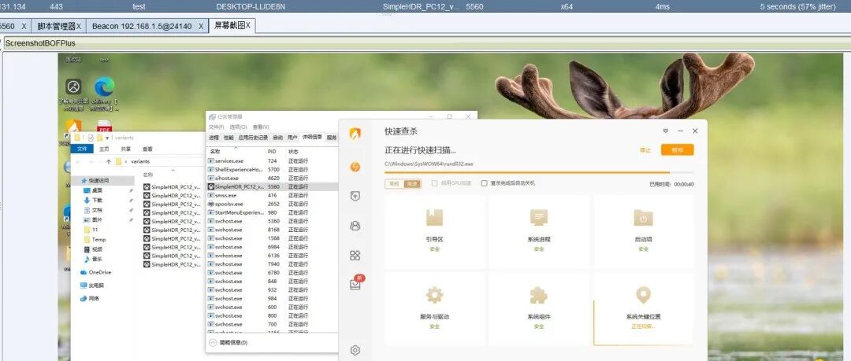The image size is (851, 361).
Task: Close the 脚本管理器 tab with its X
Action: click(x=78, y=25)
